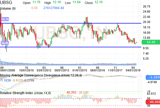Viewport: 160px width, 108px height.
Task: Select the High value 12.19
Action: pyautogui.click(x=57, y=2)
